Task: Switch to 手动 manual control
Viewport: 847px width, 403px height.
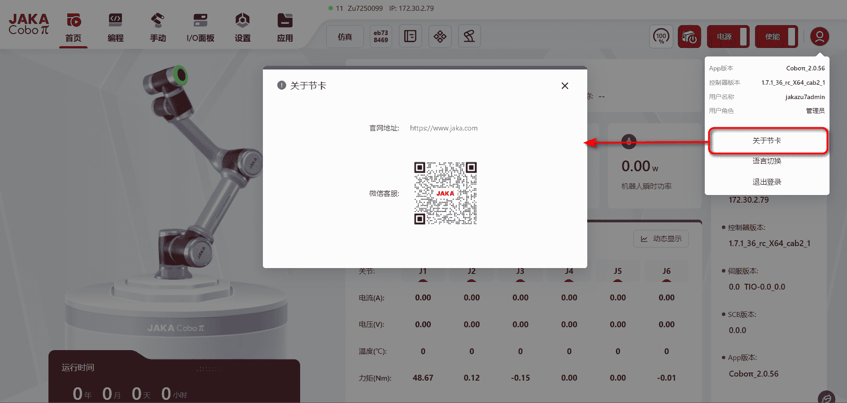Action: tap(157, 28)
